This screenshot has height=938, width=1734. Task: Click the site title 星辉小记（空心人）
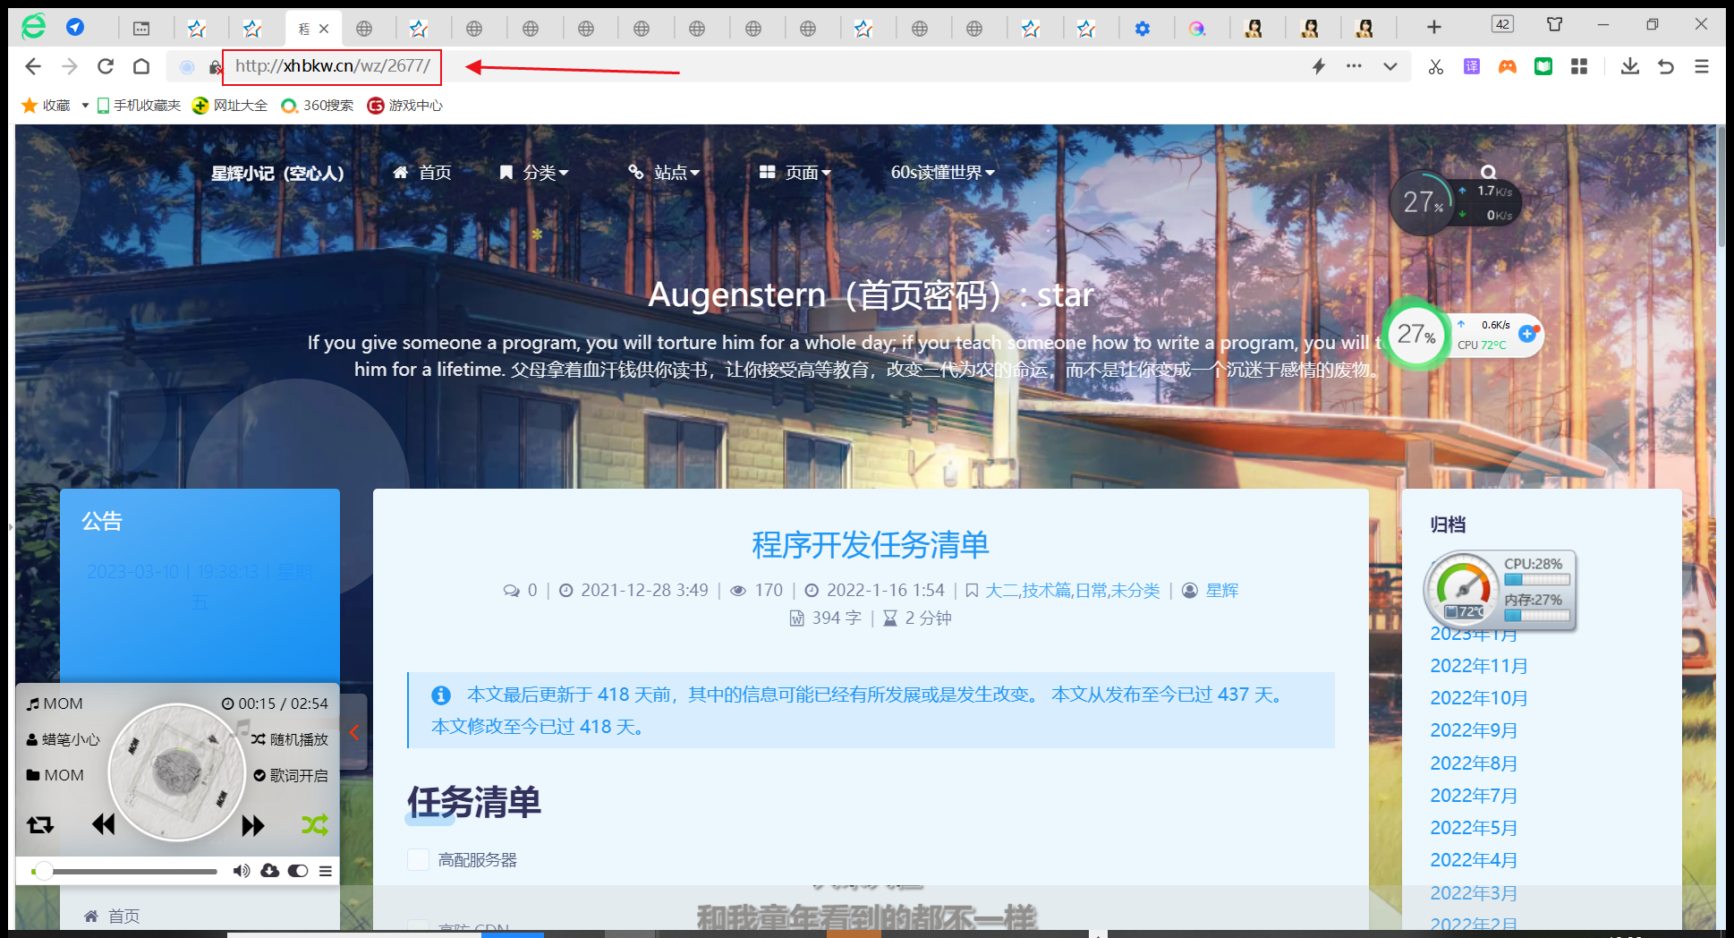click(x=277, y=173)
